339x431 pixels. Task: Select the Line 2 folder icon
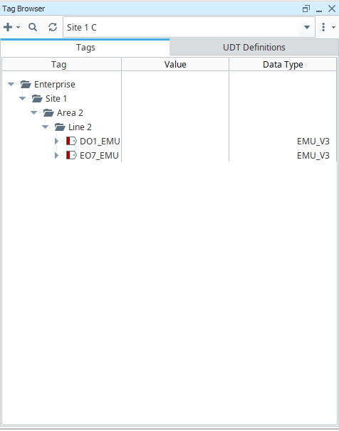(x=60, y=127)
